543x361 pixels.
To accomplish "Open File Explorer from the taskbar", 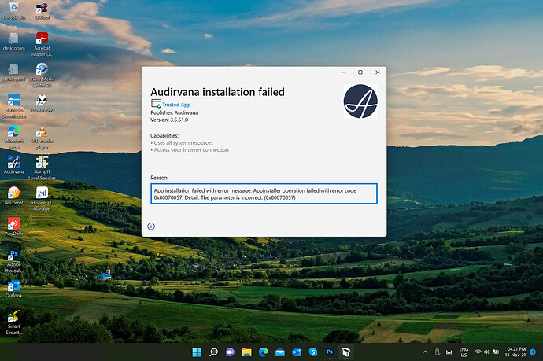I will pos(246,352).
